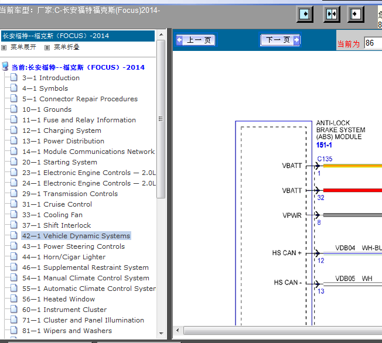Open 13—1 Power Distribution
Viewport: 382px width, 343px height.
coord(63,141)
